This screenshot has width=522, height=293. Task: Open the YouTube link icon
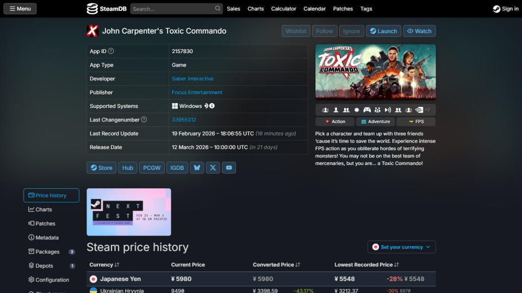click(229, 168)
